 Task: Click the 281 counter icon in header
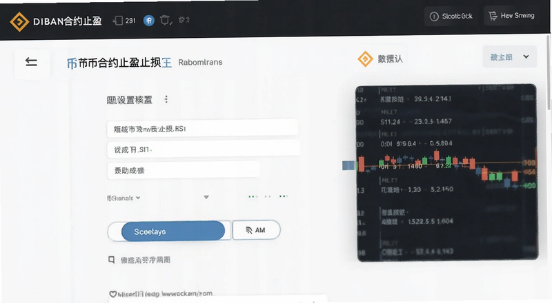124,21
